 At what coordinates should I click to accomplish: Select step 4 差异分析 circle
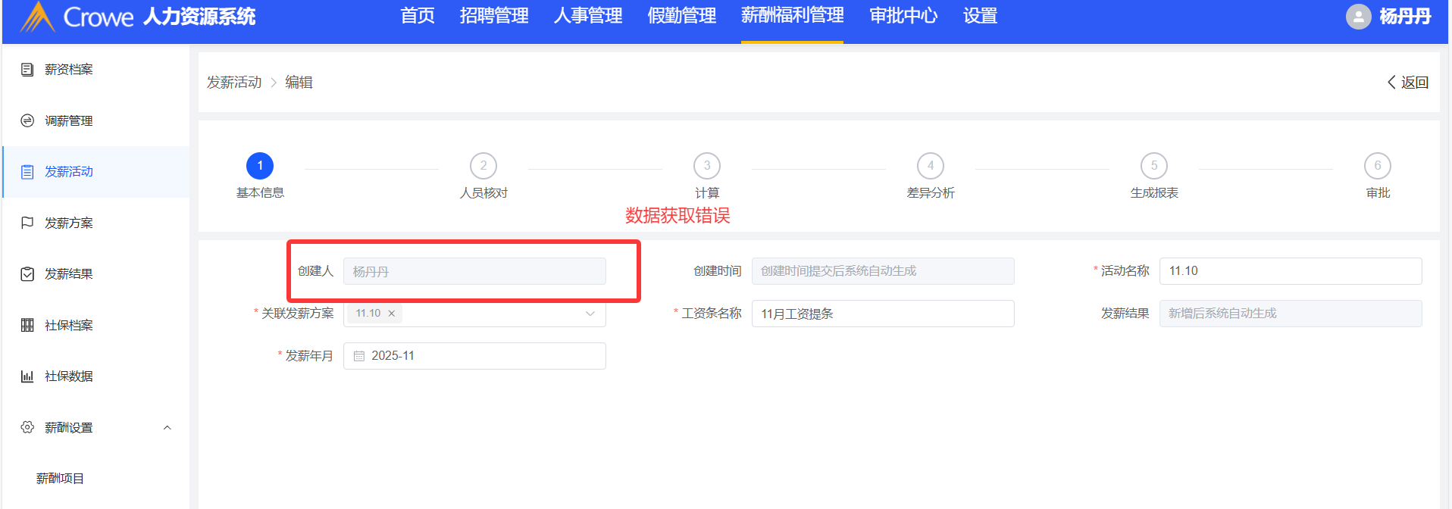click(x=931, y=165)
